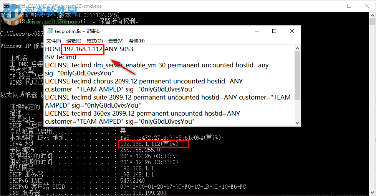Click cmd window scrollbar up arrow
This screenshot has height=196, width=376.
(373, 15)
